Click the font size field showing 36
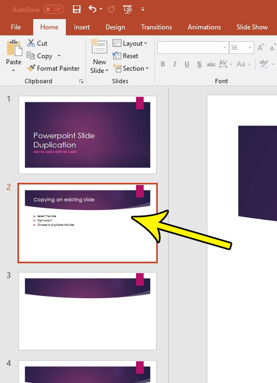 (x=238, y=48)
